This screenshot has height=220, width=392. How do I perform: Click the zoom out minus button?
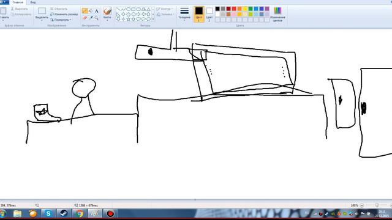pos(362,205)
